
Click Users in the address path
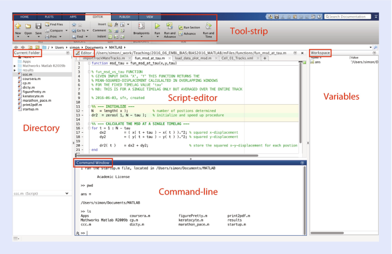tap(60, 47)
